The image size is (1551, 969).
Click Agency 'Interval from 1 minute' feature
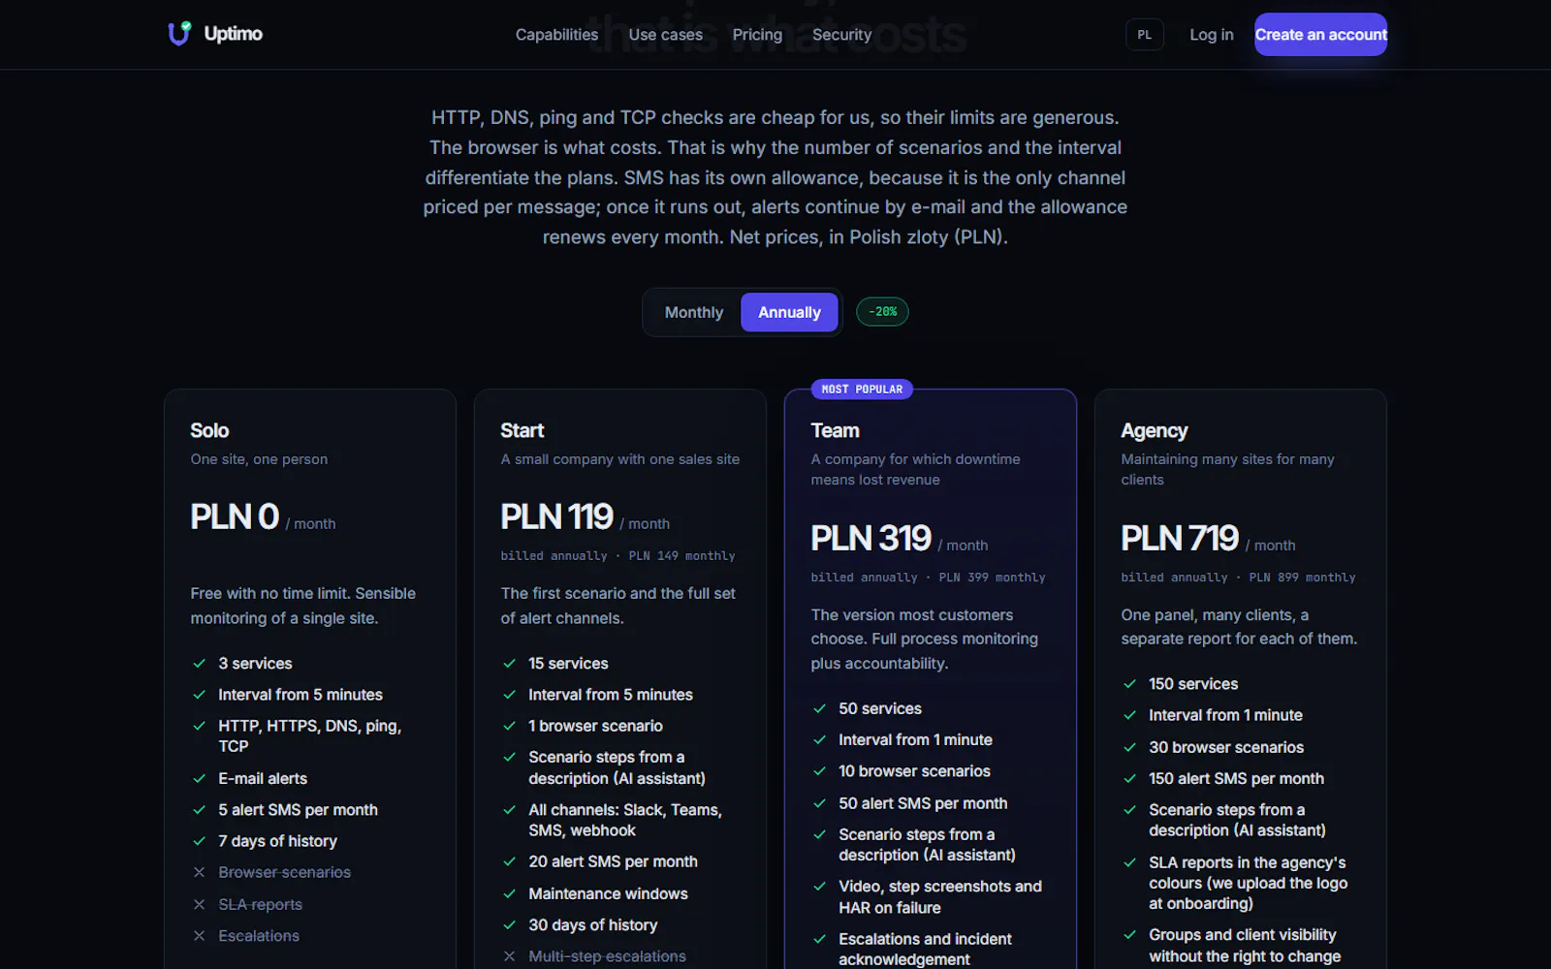tap(1225, 715)
